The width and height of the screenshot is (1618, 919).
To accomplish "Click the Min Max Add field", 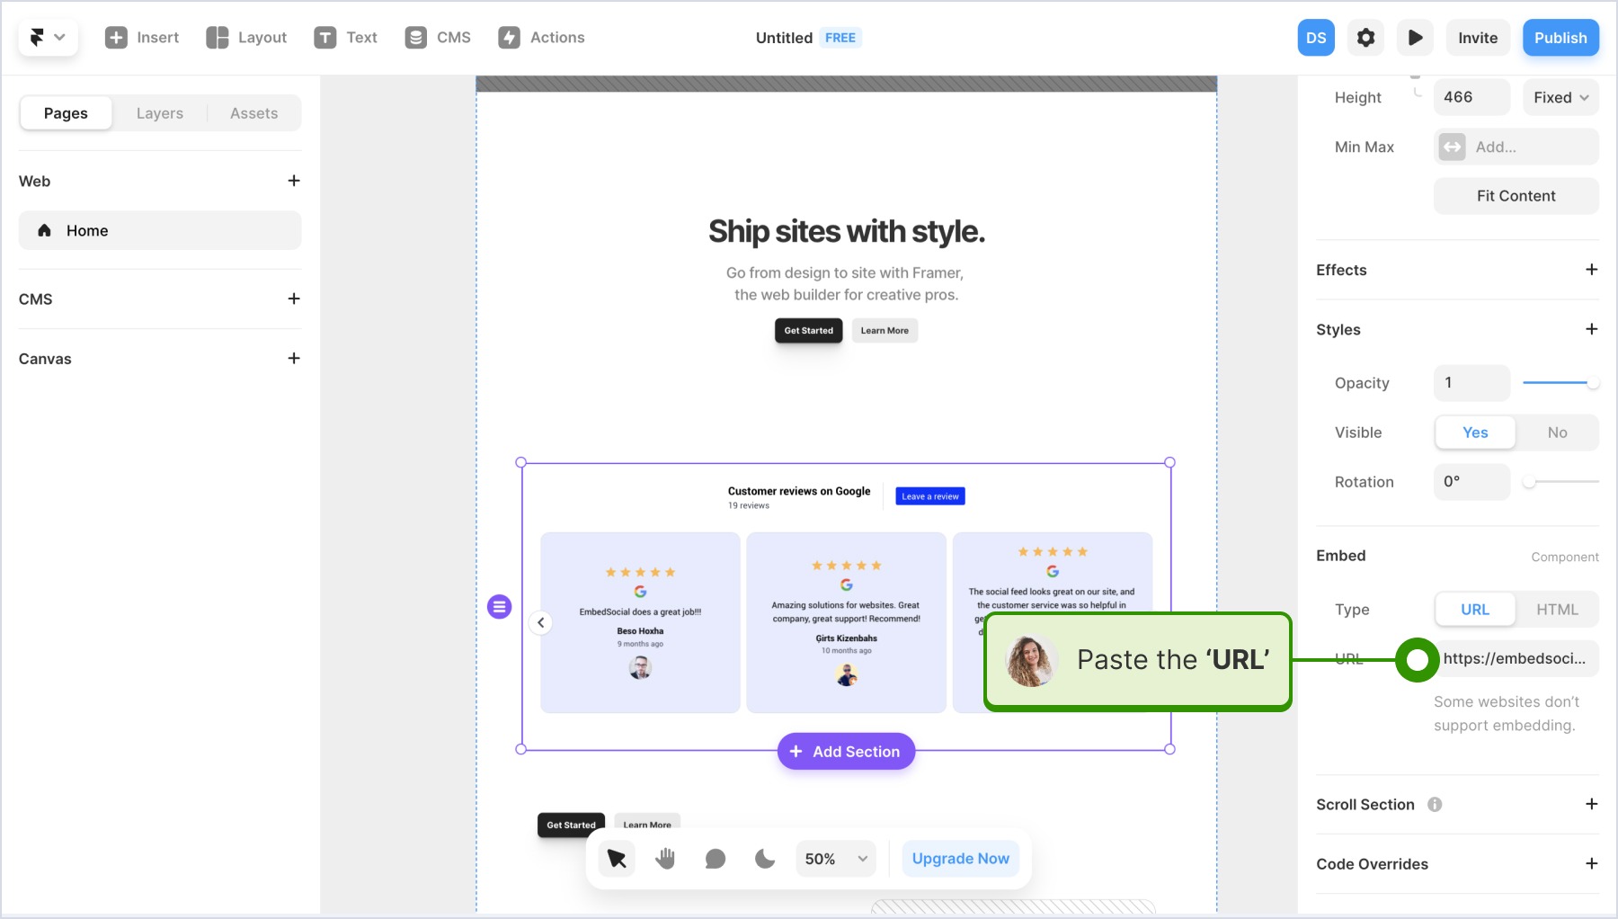I will click(x=1516, y=147).
